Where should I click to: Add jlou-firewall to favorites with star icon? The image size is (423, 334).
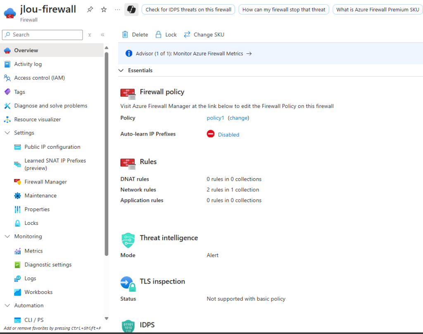104,10
